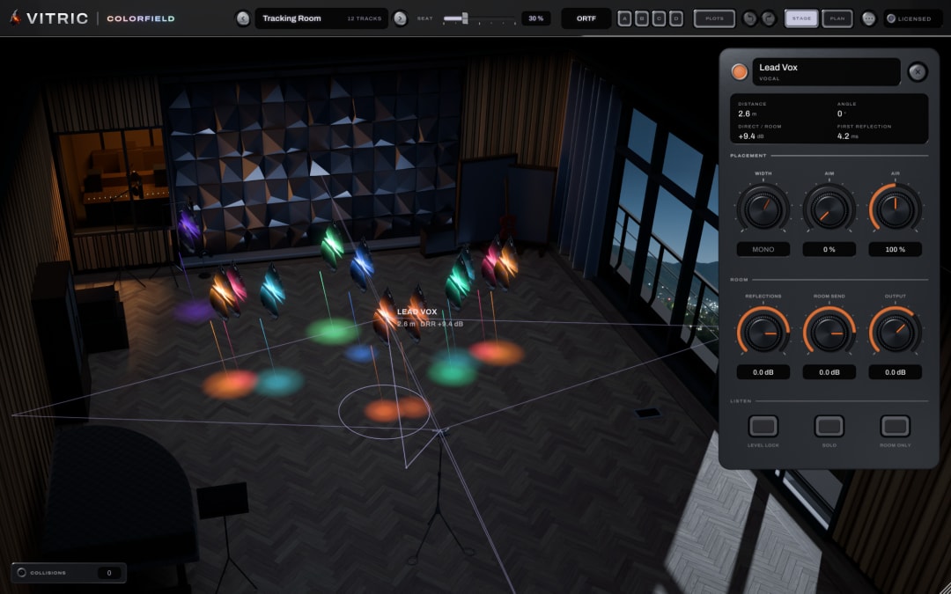Click the Output knob
The height and width of the screenshot is (594, 951).
pos(896,332)
